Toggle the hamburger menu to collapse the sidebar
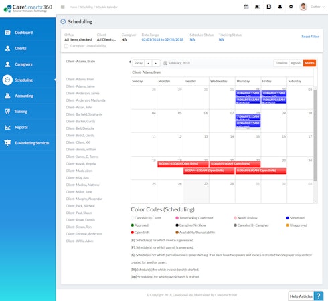 (x=63, y=7)
